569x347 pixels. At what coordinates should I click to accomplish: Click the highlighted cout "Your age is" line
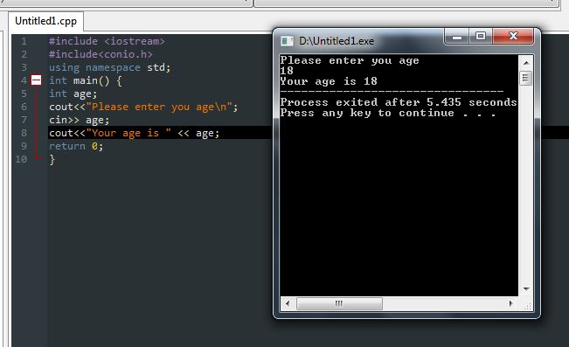click(x=135, y=133)
